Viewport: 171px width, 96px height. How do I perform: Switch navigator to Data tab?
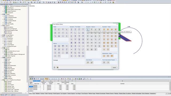click(2, 95)
